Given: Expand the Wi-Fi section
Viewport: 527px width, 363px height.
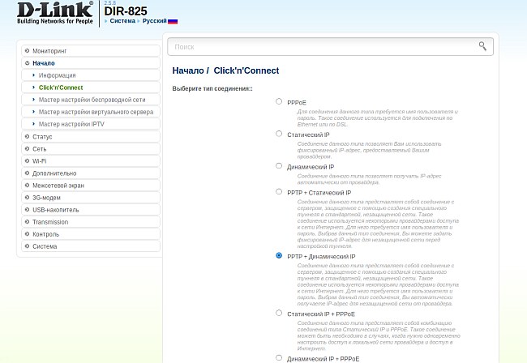Looking at the screenshot, I should [x=91, y=161].
